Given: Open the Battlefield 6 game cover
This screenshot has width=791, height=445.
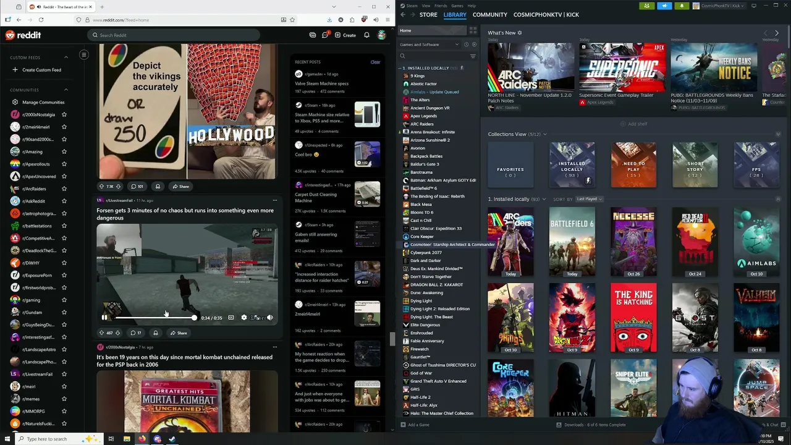Looking at the screenshot, I should pyautogui.click(x=572, y=242).
